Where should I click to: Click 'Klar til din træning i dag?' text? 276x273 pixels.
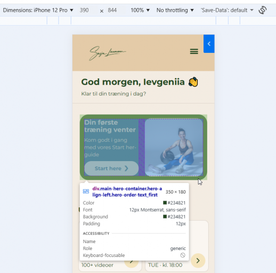tap(113, 94)
